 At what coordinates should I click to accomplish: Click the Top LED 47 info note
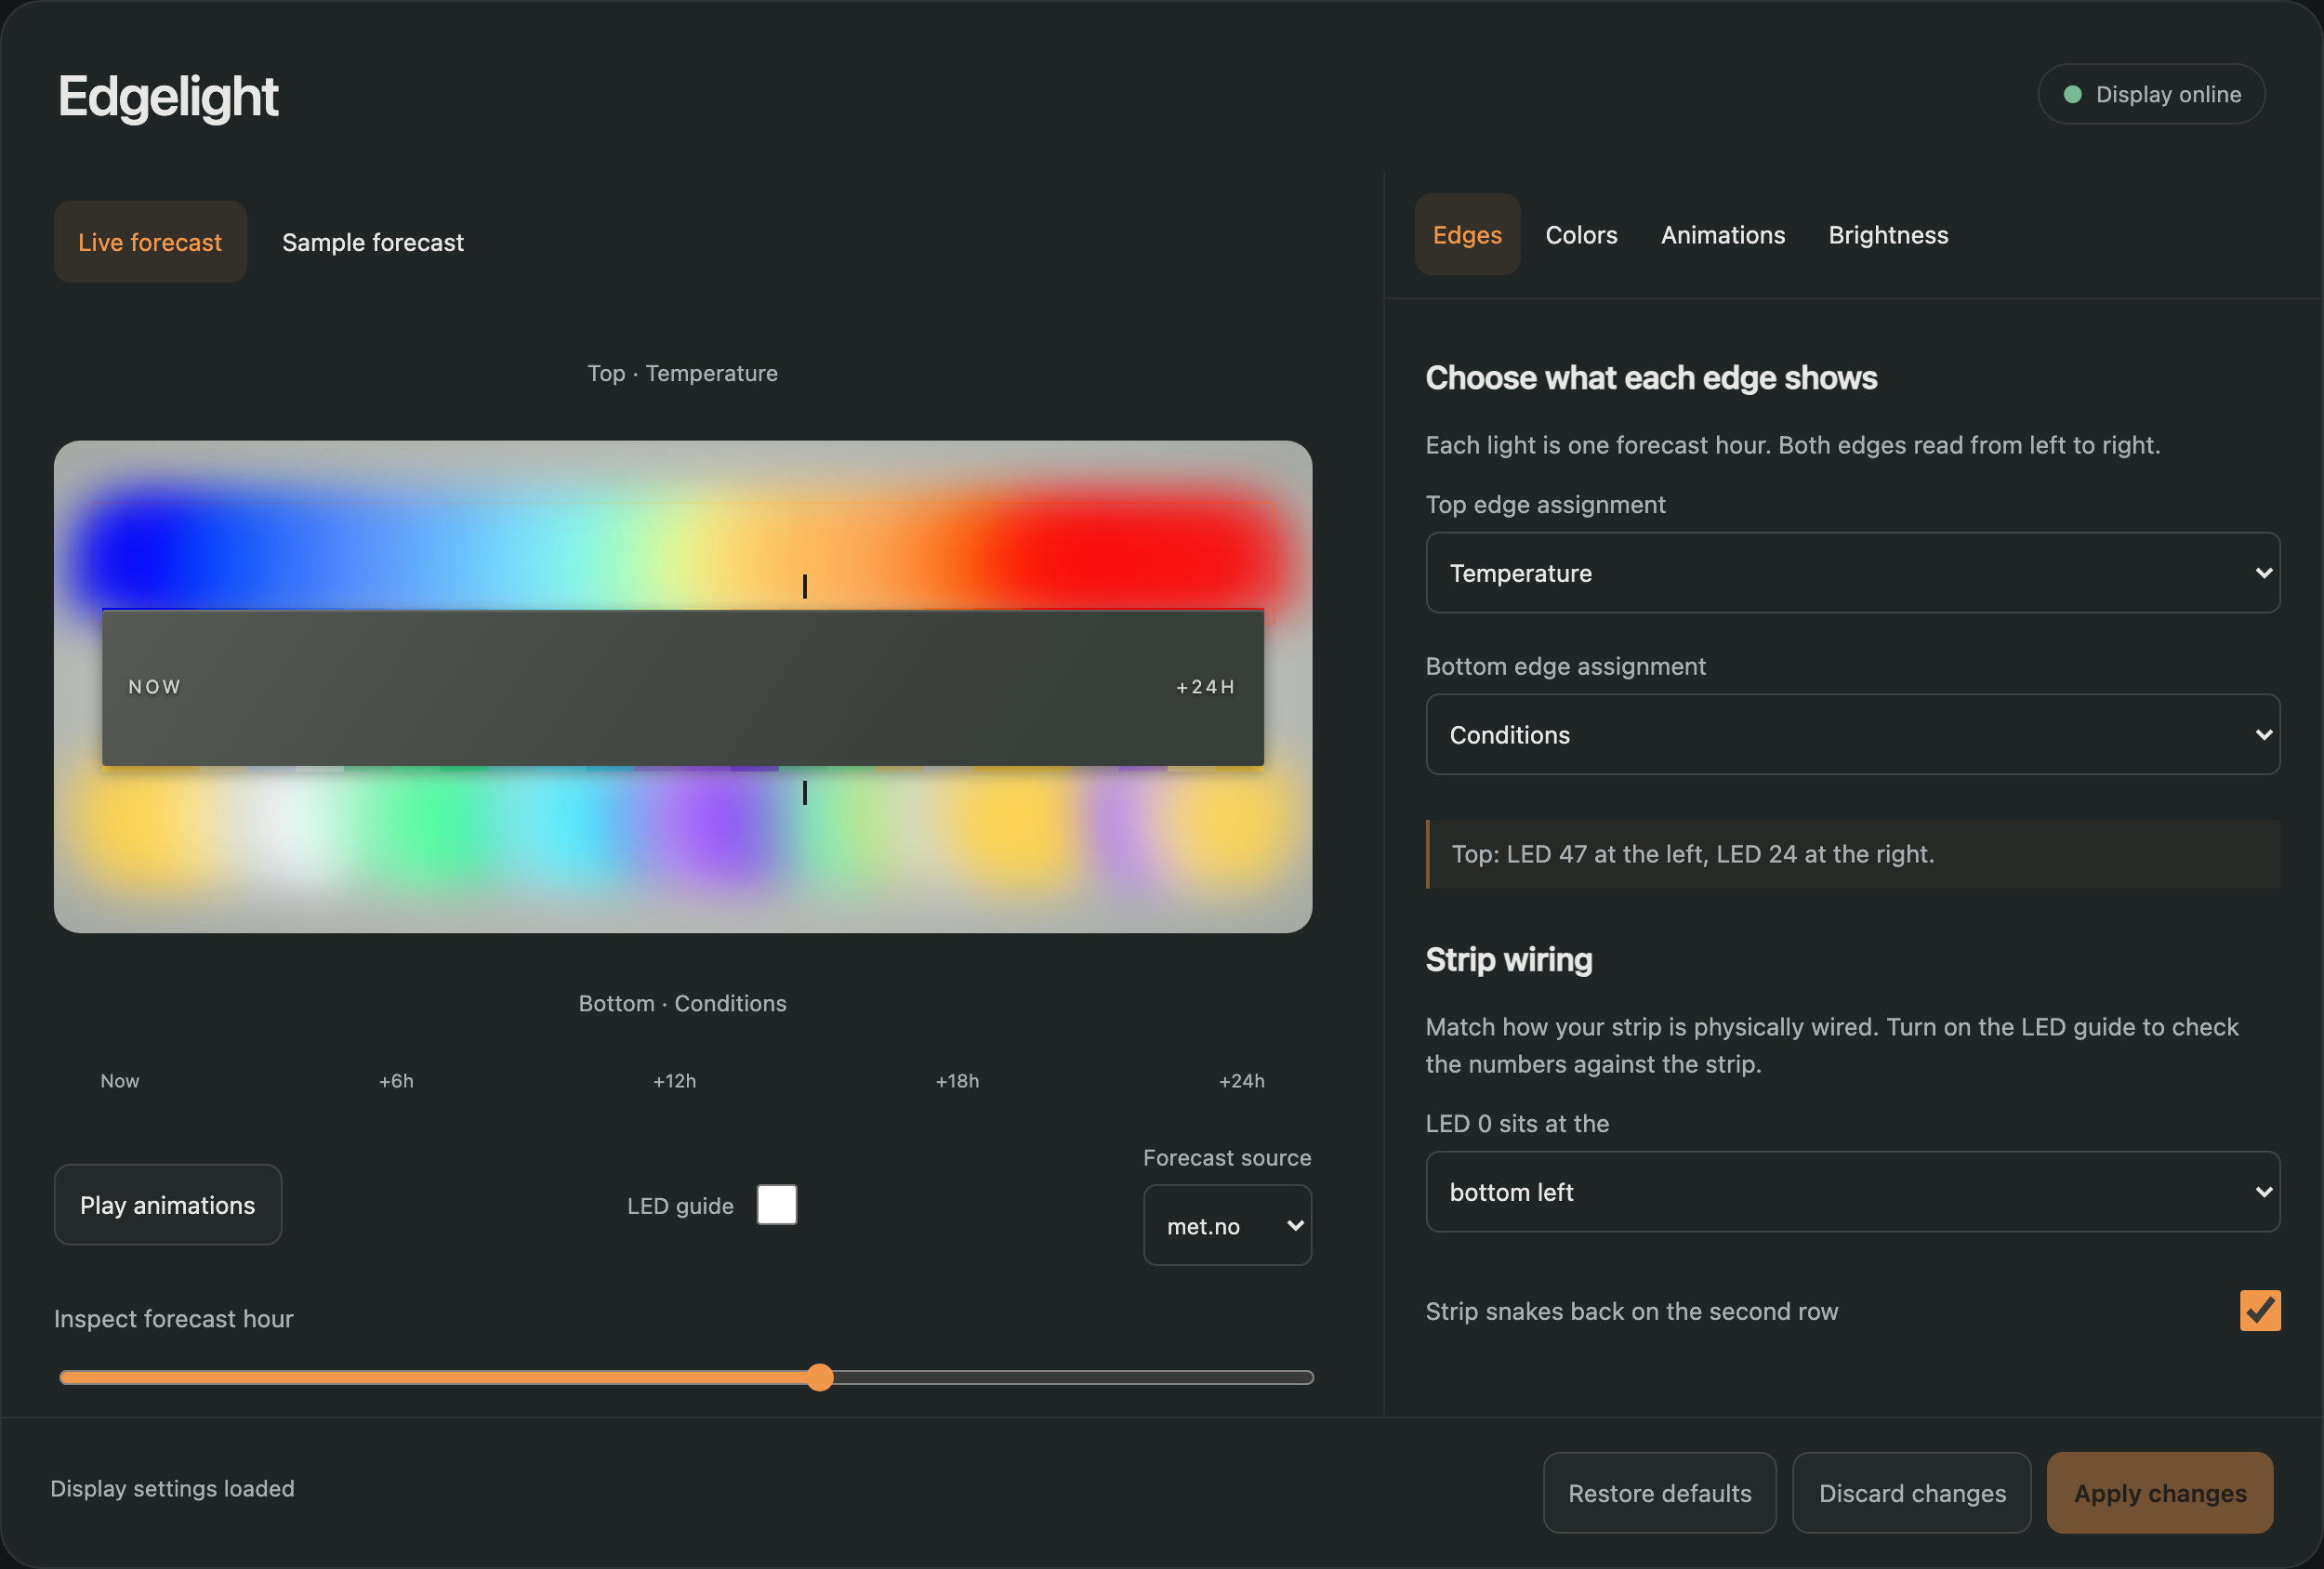[x=1854, y=854]
